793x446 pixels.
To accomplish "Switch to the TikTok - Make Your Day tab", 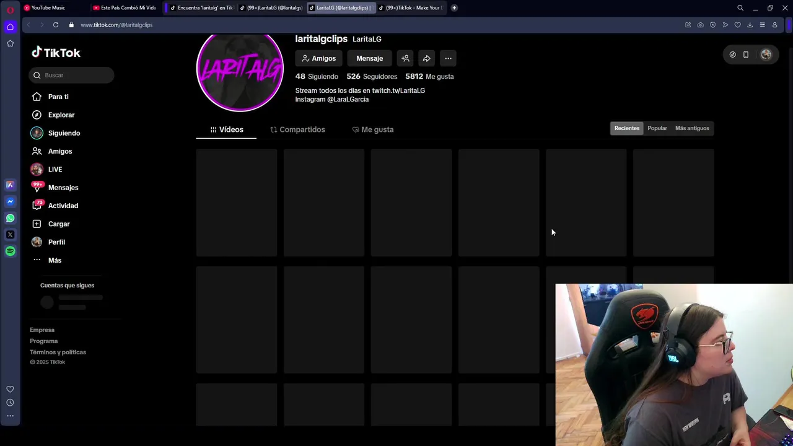I will click(x=410, y=7).
